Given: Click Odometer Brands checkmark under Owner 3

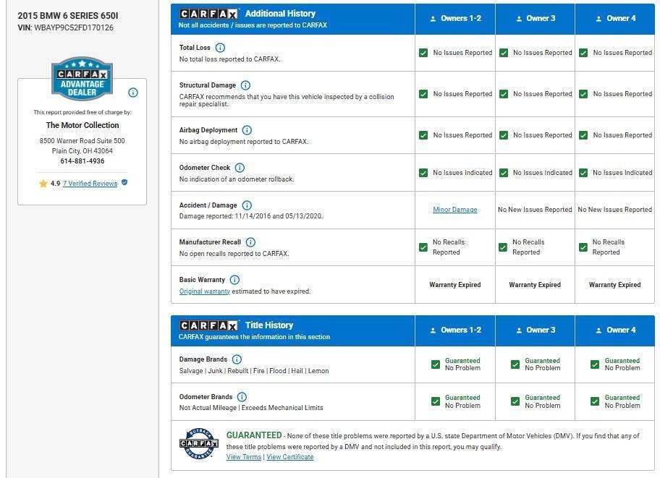Looking at the screenshot, I should click(515, 401).
